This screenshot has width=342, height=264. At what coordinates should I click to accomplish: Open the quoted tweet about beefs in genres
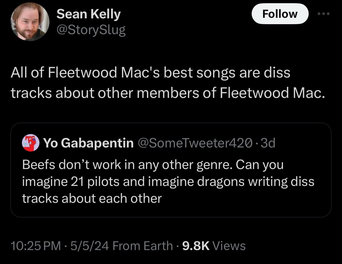[171, 170]
